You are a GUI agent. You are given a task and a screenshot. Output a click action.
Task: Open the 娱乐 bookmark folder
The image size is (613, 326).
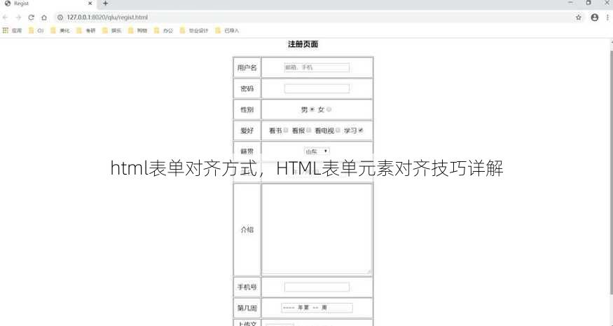112,31
